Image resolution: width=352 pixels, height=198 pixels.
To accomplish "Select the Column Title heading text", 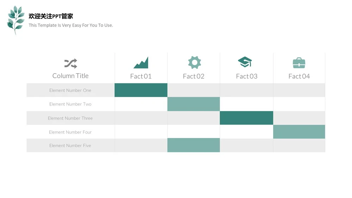I will [x=70, y=76].
